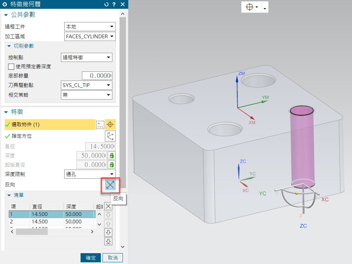352x264 pixels.
Task: Click the list scroll down arrow
Action: click(100, 224)
